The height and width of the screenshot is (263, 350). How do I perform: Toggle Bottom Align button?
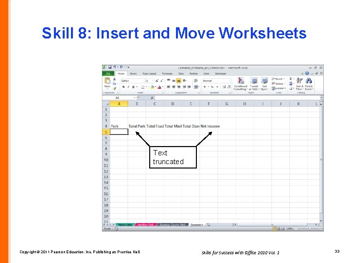[178, 80]
